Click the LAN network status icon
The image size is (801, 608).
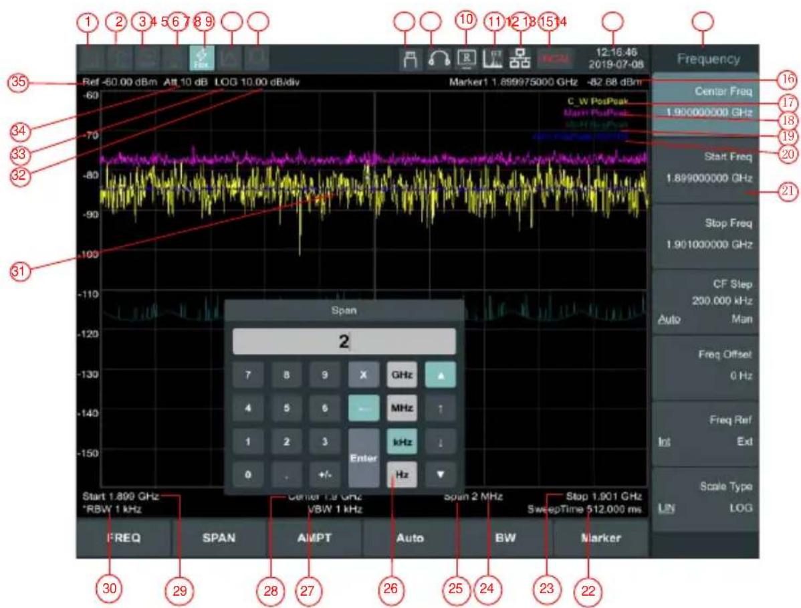click(520, 59)
